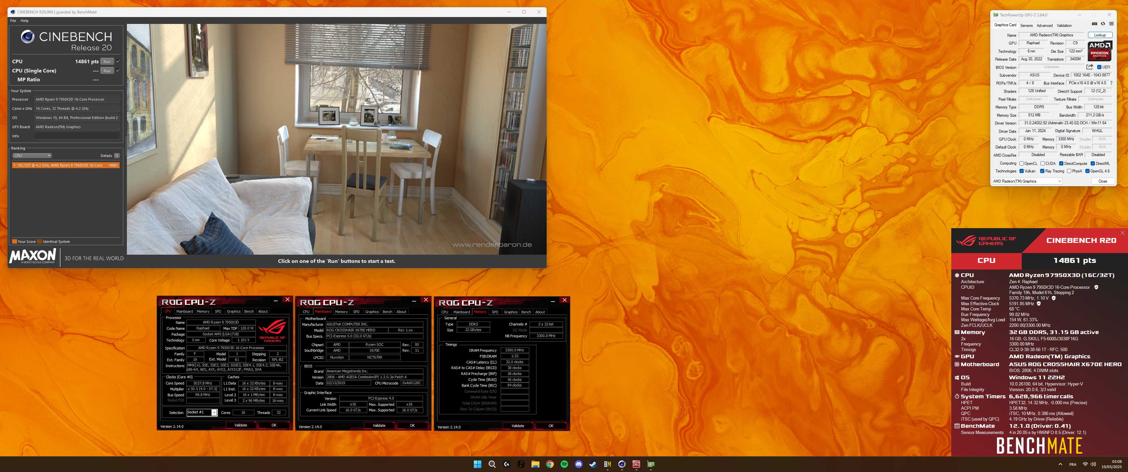Click Validate in the CPU-Z Memory window
Viewport: 1128px width, 472px height.
tap(517, 425)
